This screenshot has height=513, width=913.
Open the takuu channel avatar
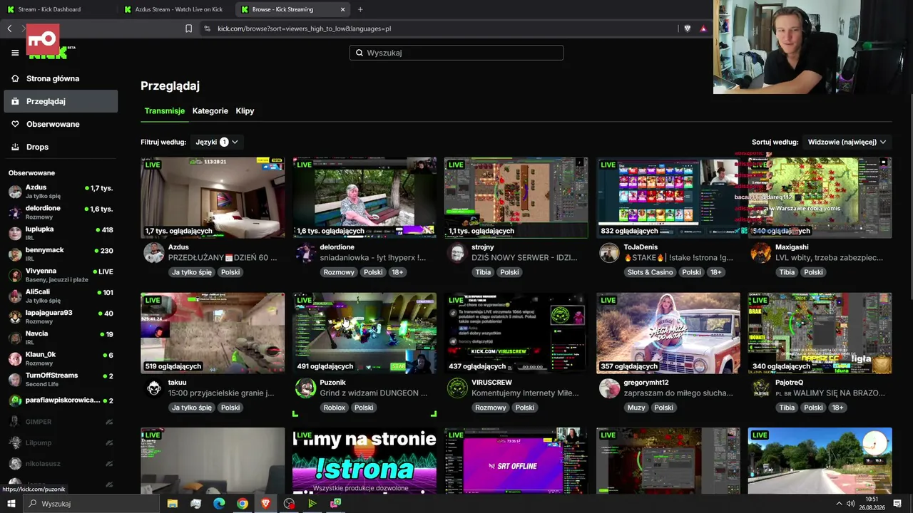click(153, 388)
